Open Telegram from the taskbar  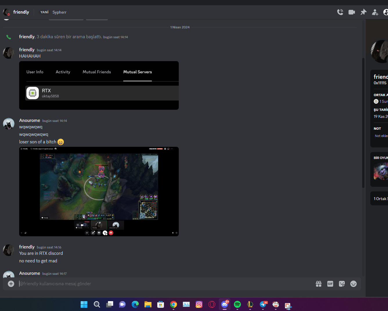click(x=263, y=304)
